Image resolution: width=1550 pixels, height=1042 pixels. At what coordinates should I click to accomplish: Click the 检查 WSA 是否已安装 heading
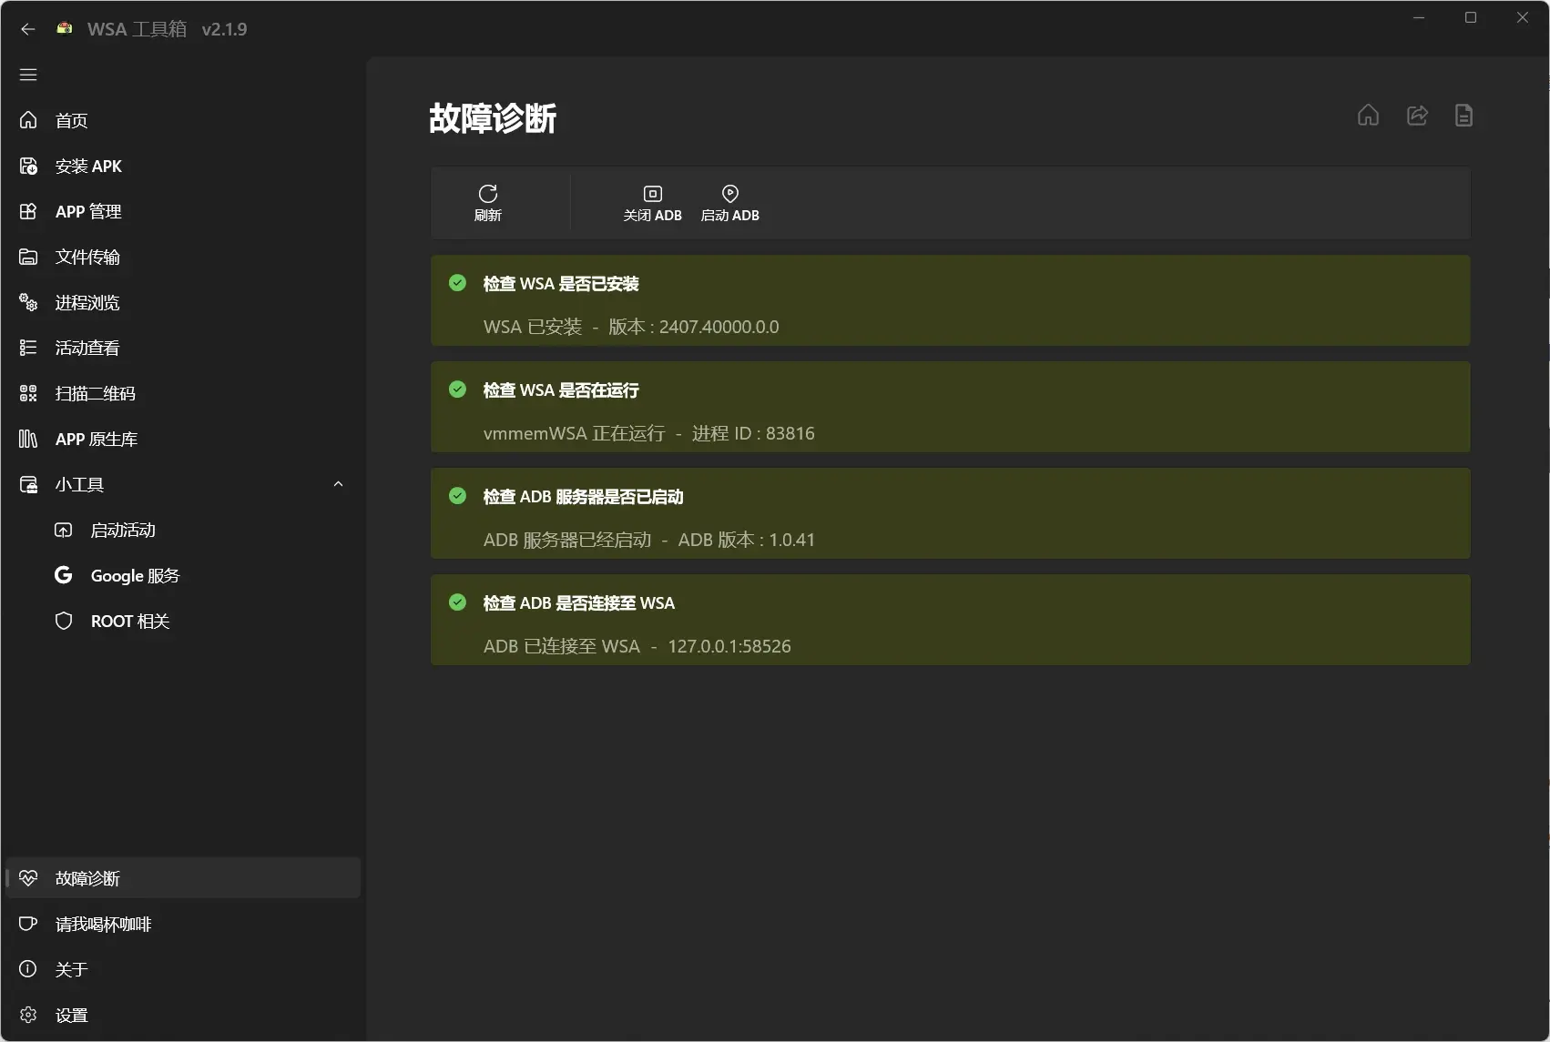pyautogui.click(x=561, y=284)
